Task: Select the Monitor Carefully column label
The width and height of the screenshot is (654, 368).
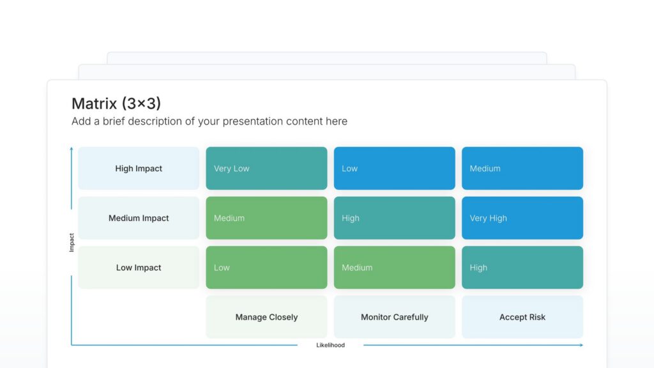Action: pyautogui.click(x=394, y=317)
